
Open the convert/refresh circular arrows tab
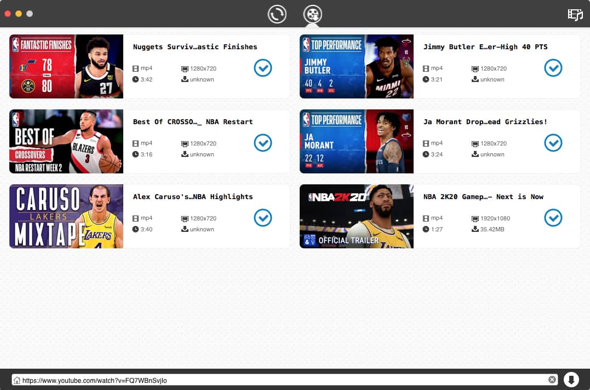277,14
